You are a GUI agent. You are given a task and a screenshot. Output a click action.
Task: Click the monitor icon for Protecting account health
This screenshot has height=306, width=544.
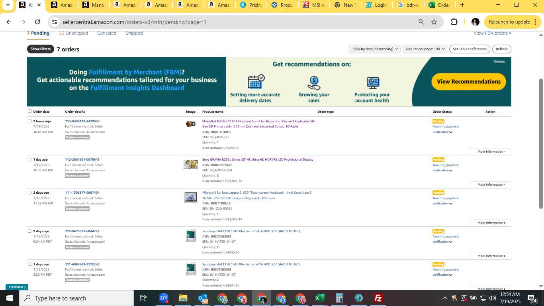click(373, 83)
